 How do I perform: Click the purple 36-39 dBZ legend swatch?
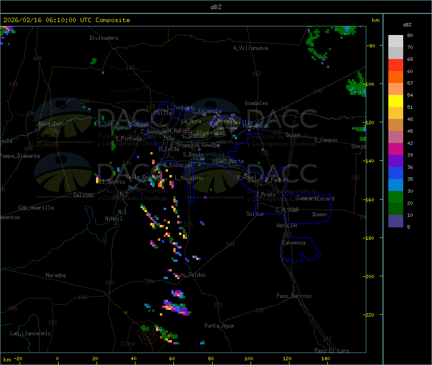coord(396,161)
